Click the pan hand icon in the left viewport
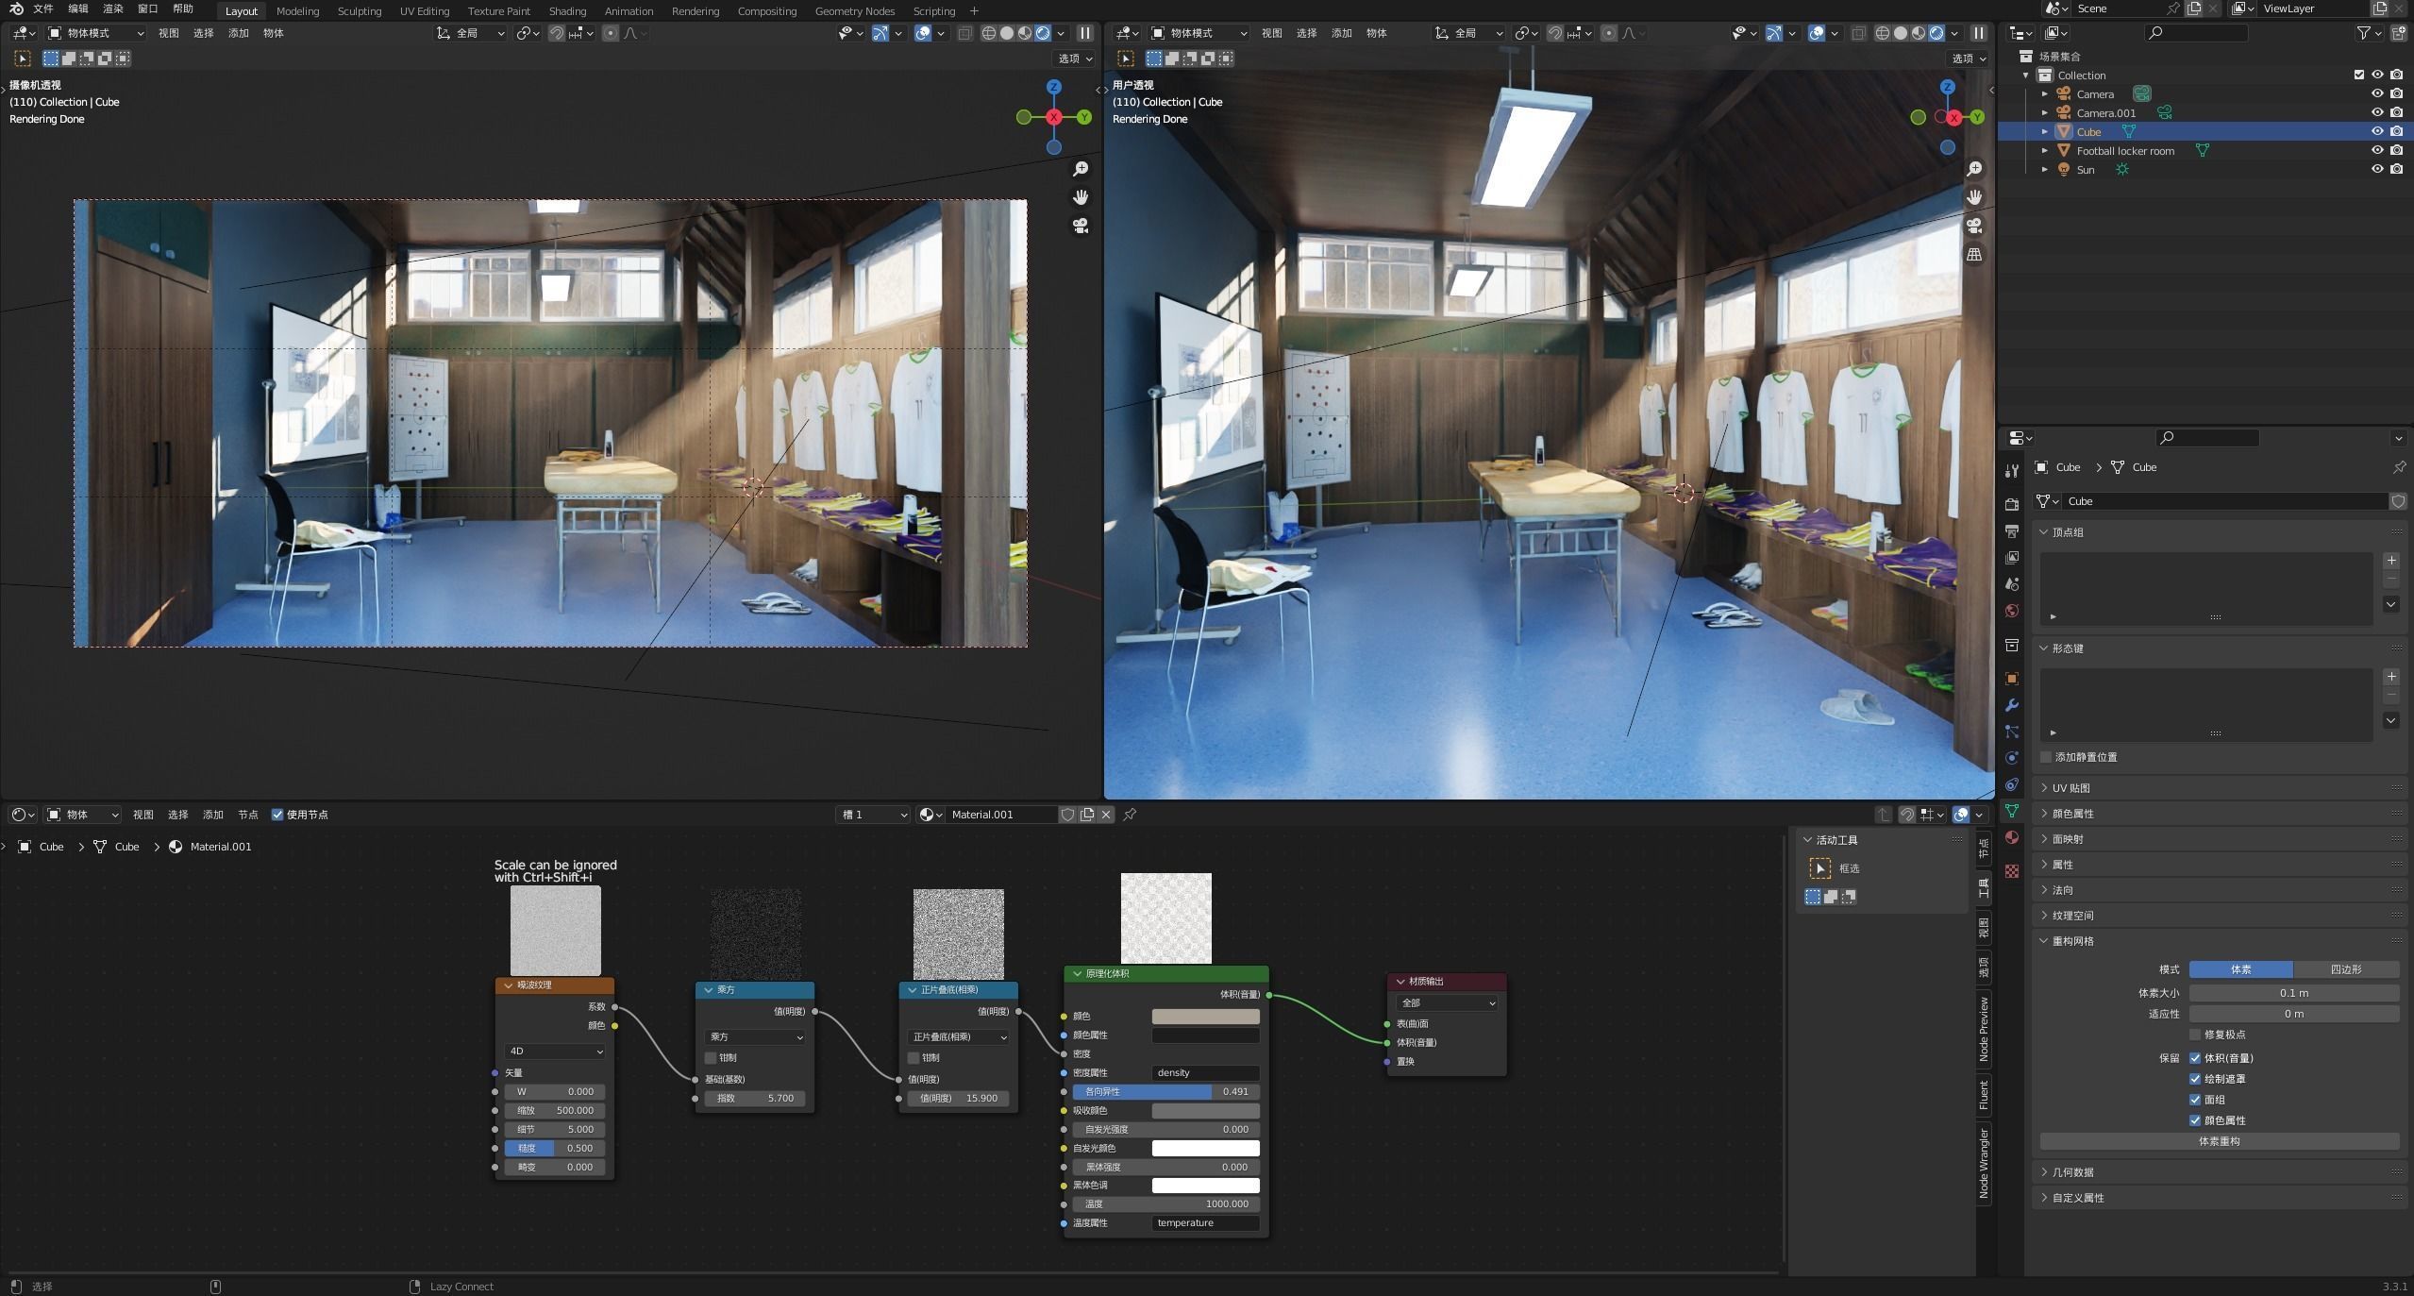The height and width of the screenshot is (1296, 2414). coord(1081,196)
